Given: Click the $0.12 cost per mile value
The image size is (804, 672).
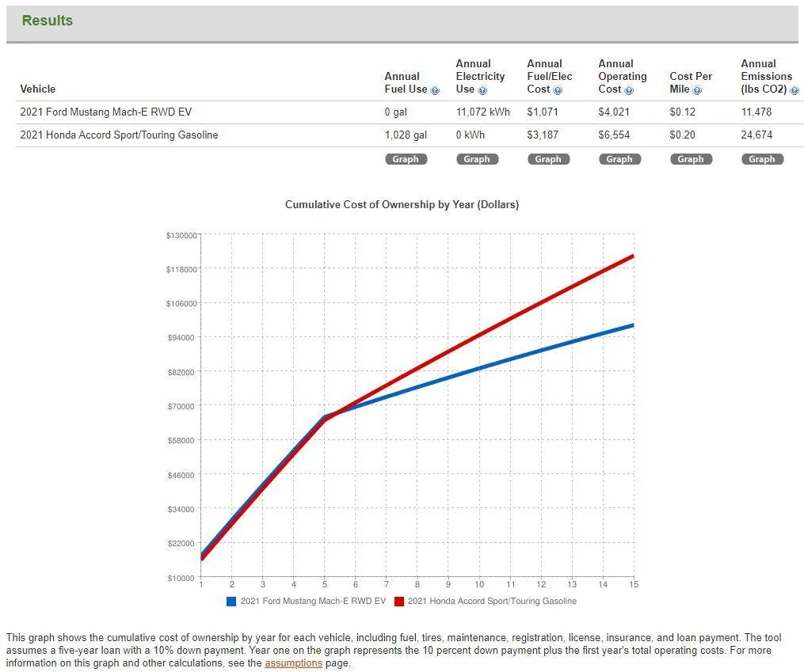Looking at the screenshot, I should pyautogui.click(x=683, y=112).
